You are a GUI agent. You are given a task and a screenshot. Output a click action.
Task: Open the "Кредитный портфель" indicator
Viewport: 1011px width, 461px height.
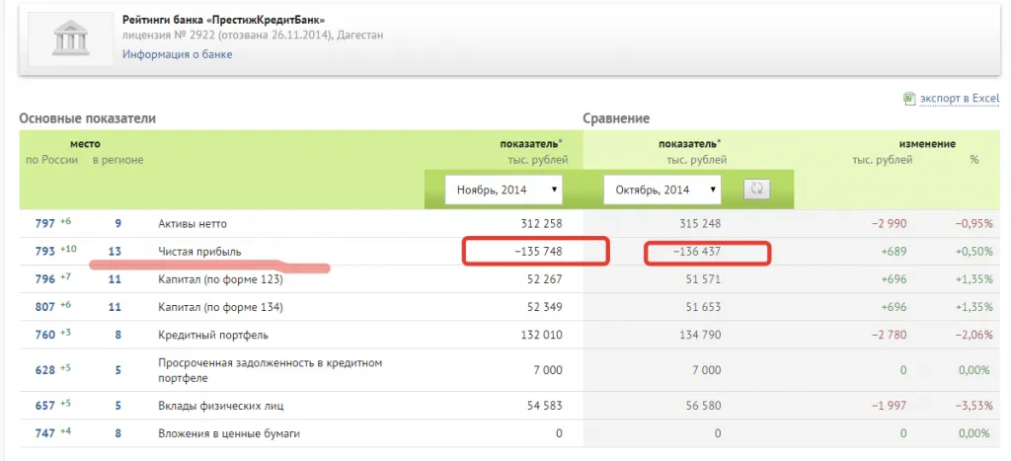click(207, 336)
